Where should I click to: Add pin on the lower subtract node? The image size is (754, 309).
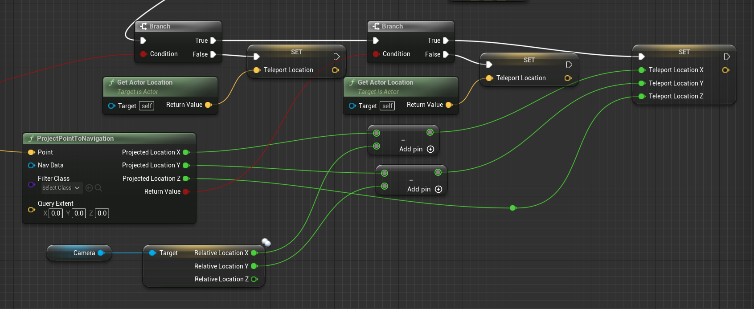click(x=425, y=189)
